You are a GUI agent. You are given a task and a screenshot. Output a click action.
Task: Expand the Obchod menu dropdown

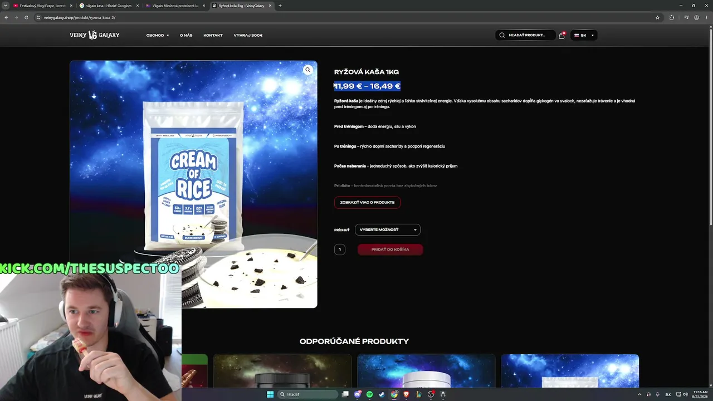(158, 35)
